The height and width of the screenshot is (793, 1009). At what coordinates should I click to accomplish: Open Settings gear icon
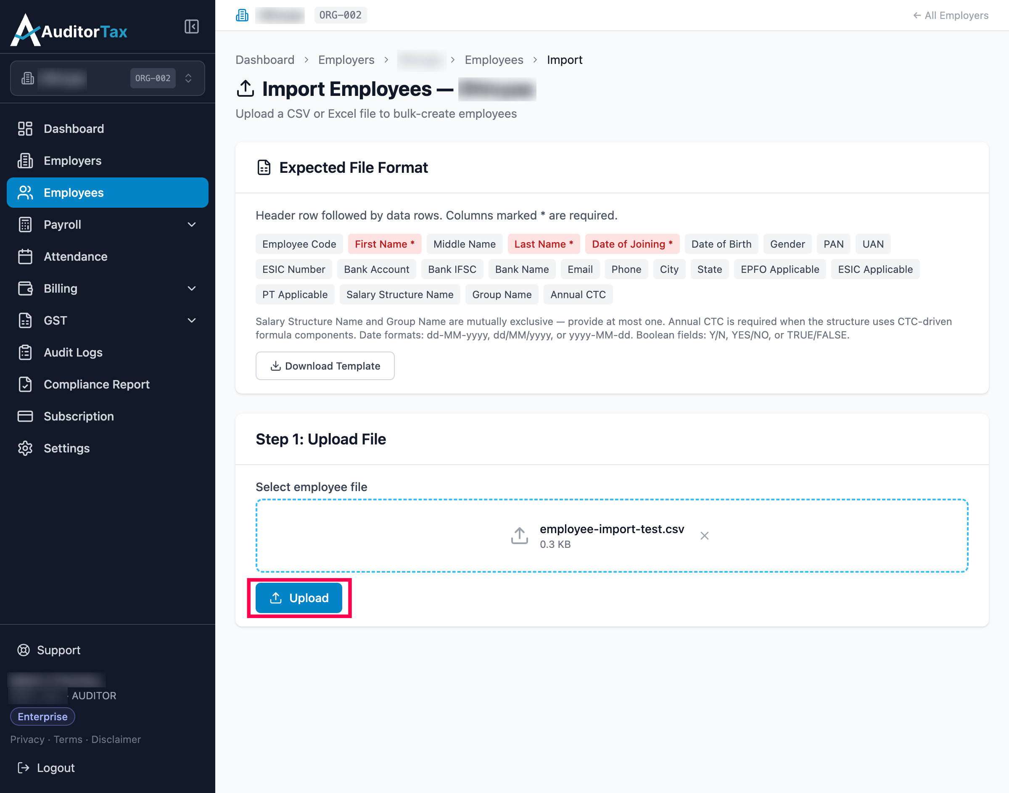click(x=25, y=448)
